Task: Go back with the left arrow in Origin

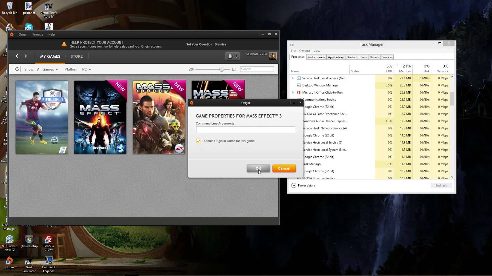Action: [17, 56]
